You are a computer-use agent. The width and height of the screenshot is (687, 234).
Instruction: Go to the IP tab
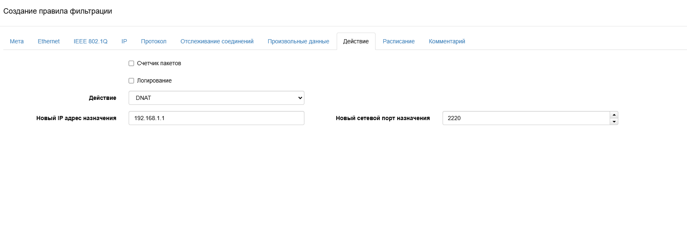click(x=124, y=41)
